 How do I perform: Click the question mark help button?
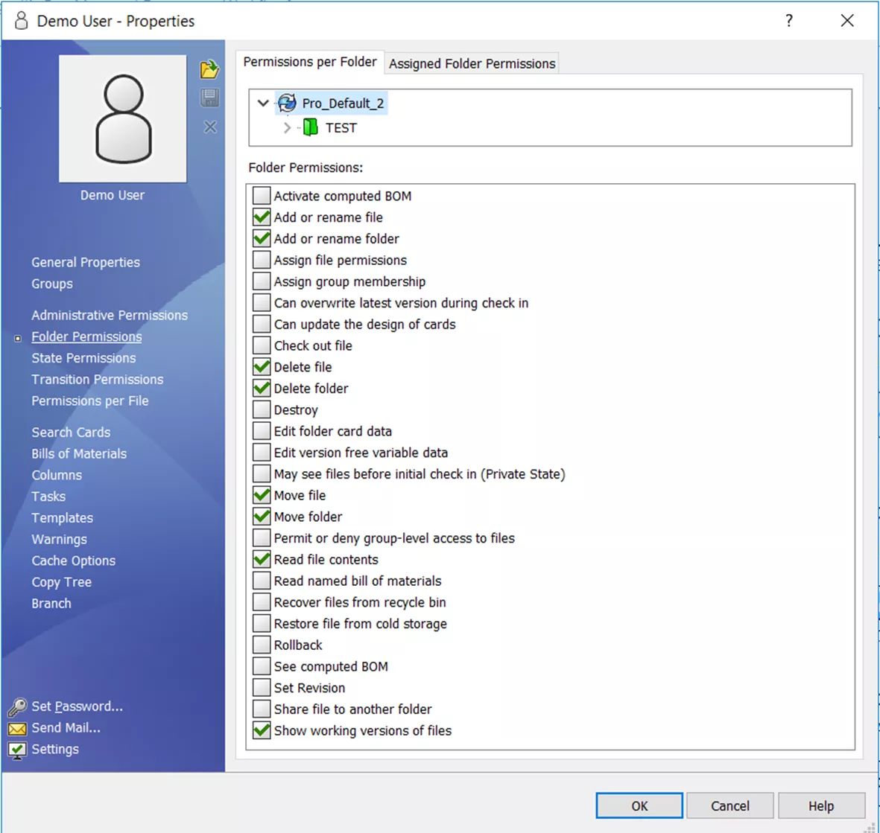pos(789,21)
